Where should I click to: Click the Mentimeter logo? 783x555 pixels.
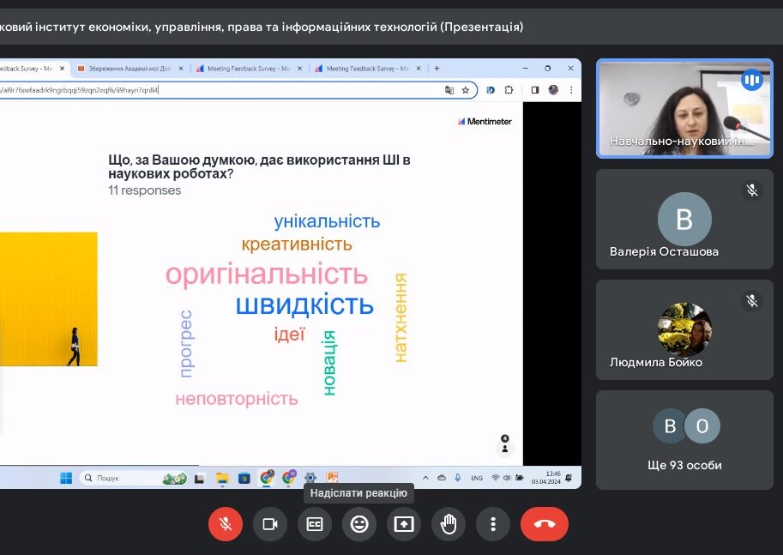pos(485,122)
